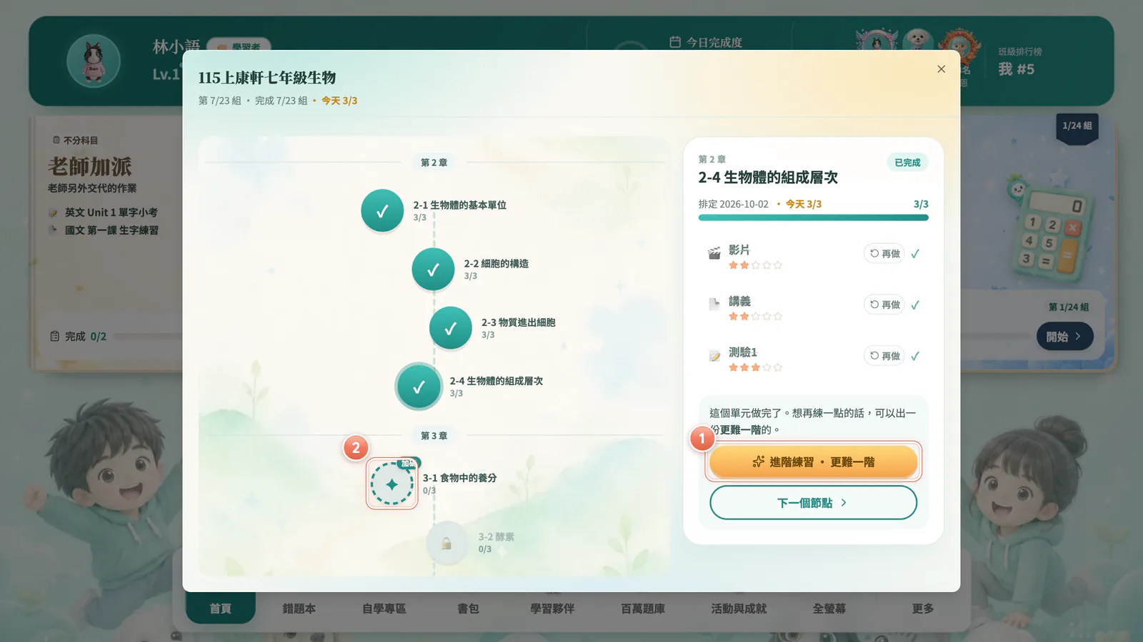Click the 測驗1 notepad icon
Viewport: 1143px width, 642px height.
click(x=714, y=355)
